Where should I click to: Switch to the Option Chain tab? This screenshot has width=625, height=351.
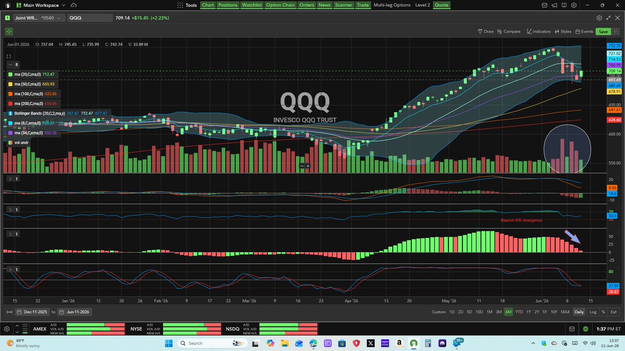click(x=281, y=5)
